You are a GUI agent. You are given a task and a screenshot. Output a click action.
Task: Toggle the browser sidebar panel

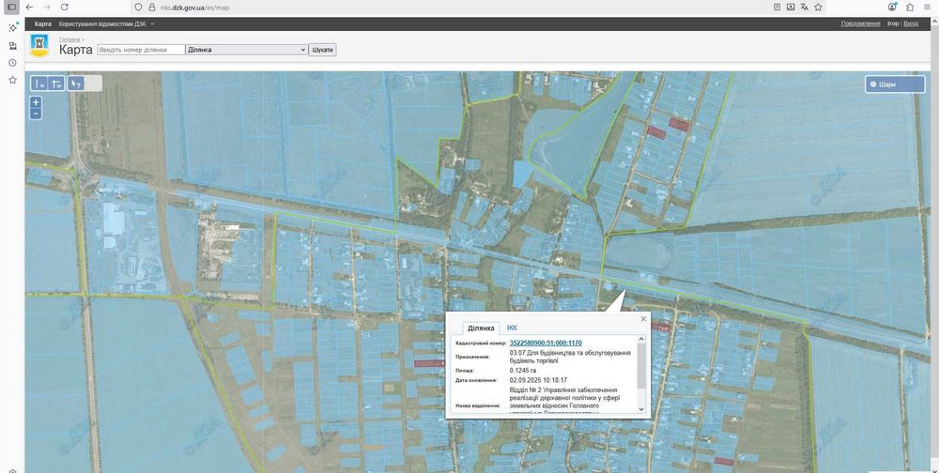tap(11, 8)
